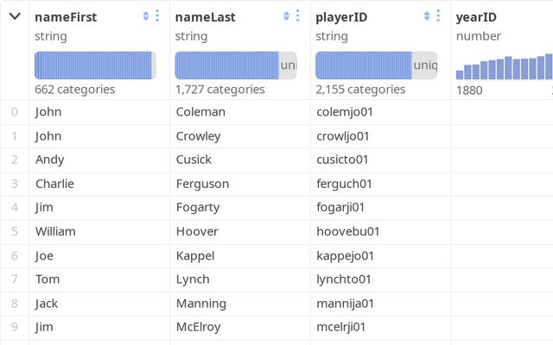Select the playerID column header

point(343,16)
